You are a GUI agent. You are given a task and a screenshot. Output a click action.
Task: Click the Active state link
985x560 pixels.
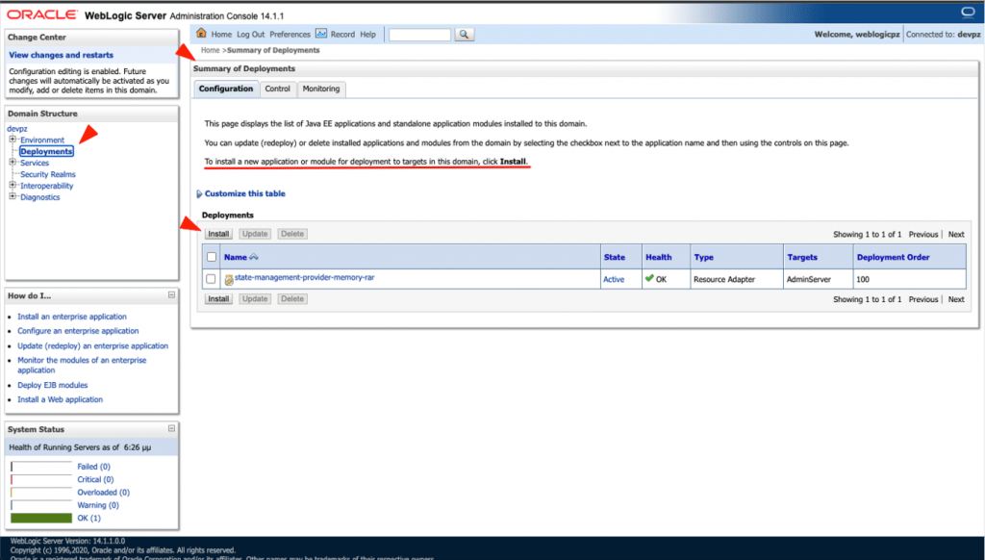(x=614, y=280)
